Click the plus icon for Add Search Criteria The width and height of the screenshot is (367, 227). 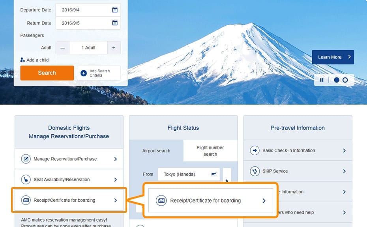coord(84,73)
